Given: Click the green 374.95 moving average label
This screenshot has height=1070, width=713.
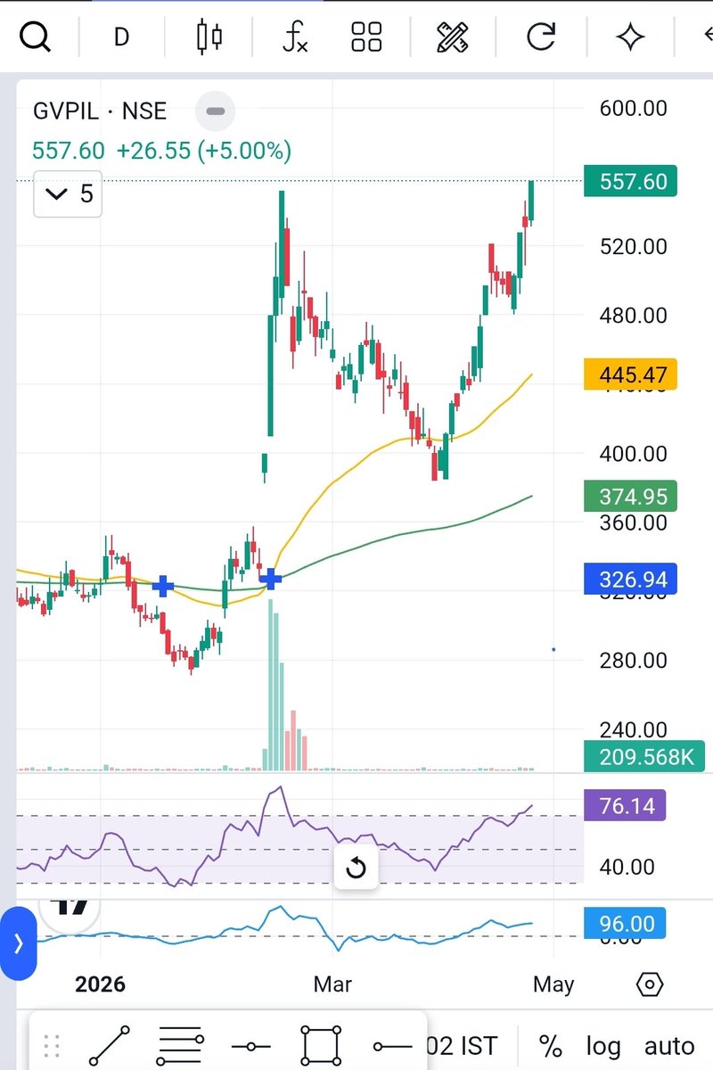Looking at the screenshot, I should click(630, 496).
